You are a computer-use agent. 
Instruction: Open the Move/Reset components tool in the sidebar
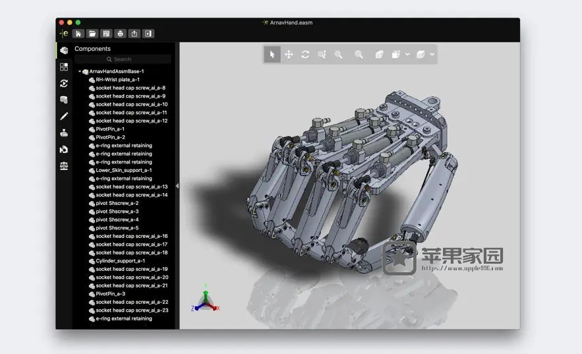coord(64,149)
